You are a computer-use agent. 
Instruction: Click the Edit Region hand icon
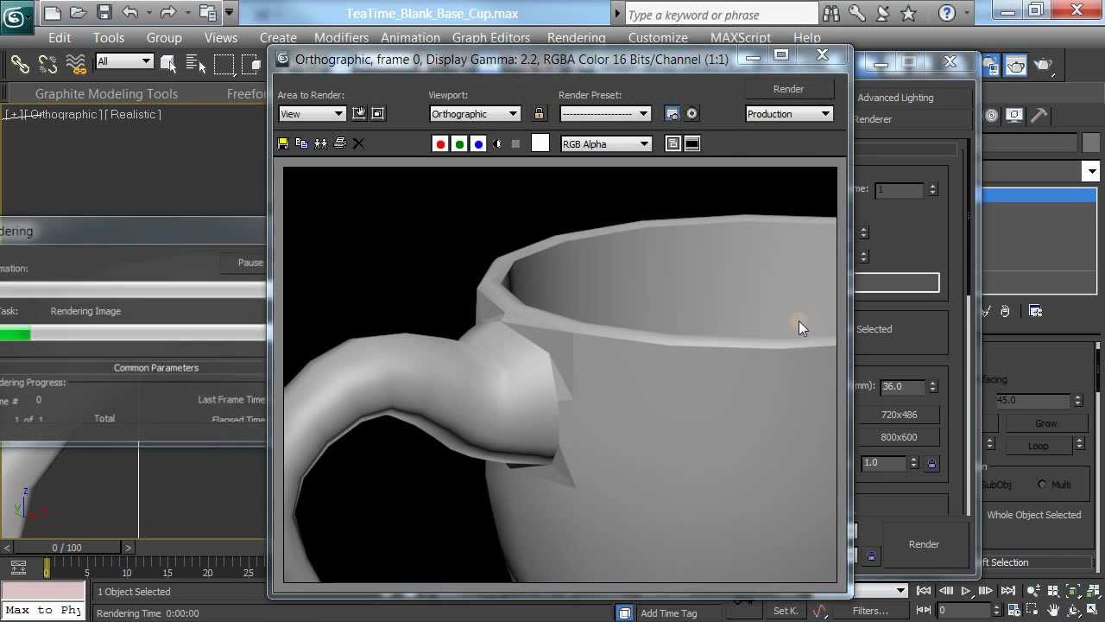pos(359,113)
